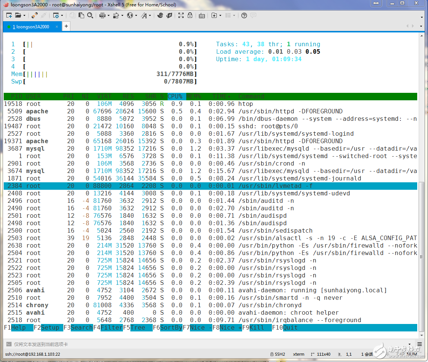Click F10 Quit in htop footer
Viewport: 428px width, 362px height.
coord(290,328)
